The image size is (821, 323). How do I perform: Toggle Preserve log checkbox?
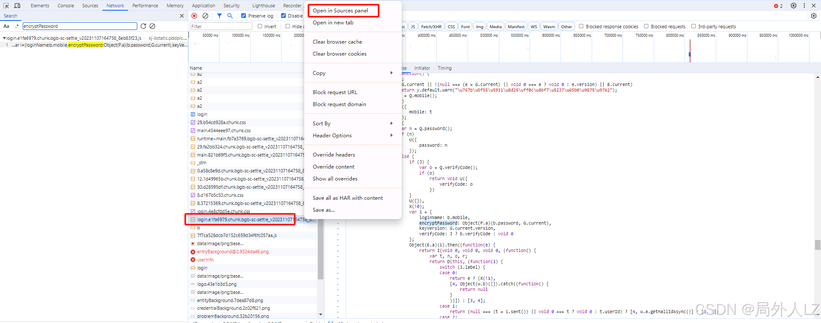pyautogui.click(x=243, y=16)
